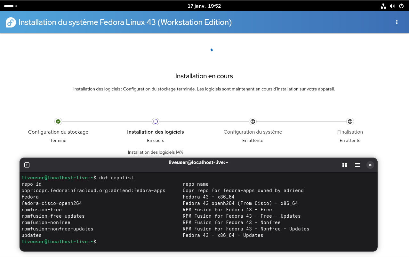
Task: Open the terminal hamburger menu
Action: point(357,165)
